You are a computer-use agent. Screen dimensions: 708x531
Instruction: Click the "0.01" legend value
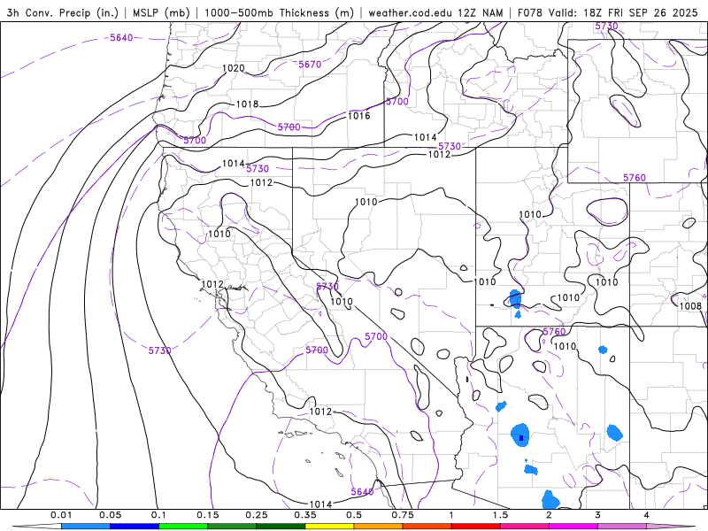(61, 515)
